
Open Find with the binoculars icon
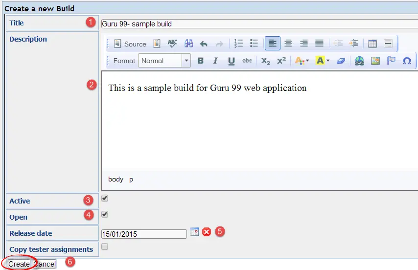(x=189, y=44)
